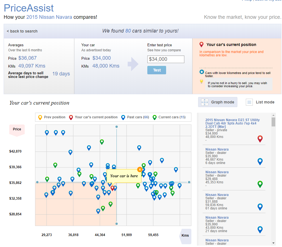Click the blue pin beside the 59,836 Kms listing
This screenshot has width=282, height=247.
pos(260,207)
